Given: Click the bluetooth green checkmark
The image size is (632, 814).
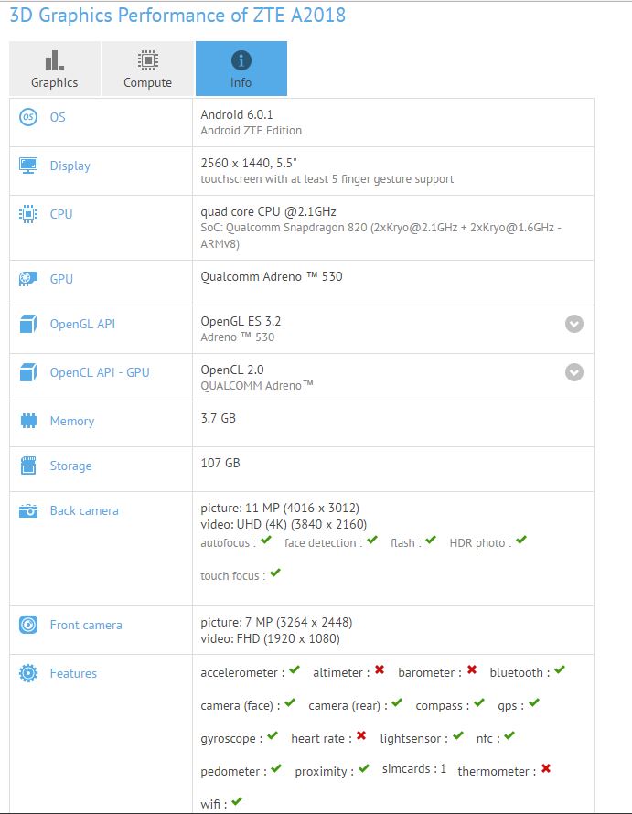Looking at the screenshot, I should [560, 669].
